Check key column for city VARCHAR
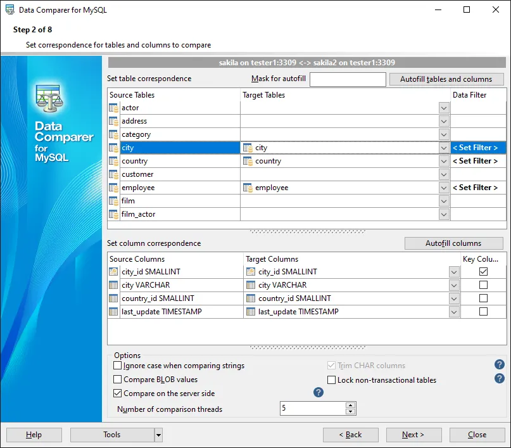511x448 pixels. point(483,285)
